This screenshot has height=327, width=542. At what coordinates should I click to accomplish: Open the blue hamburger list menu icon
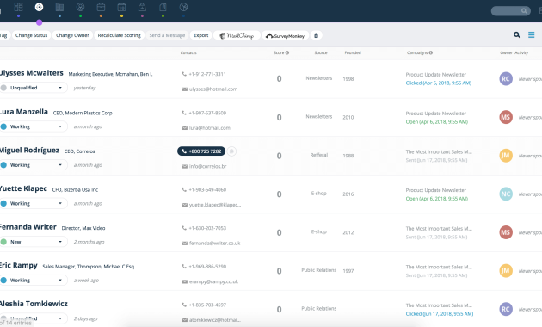(x=532, y=35)
